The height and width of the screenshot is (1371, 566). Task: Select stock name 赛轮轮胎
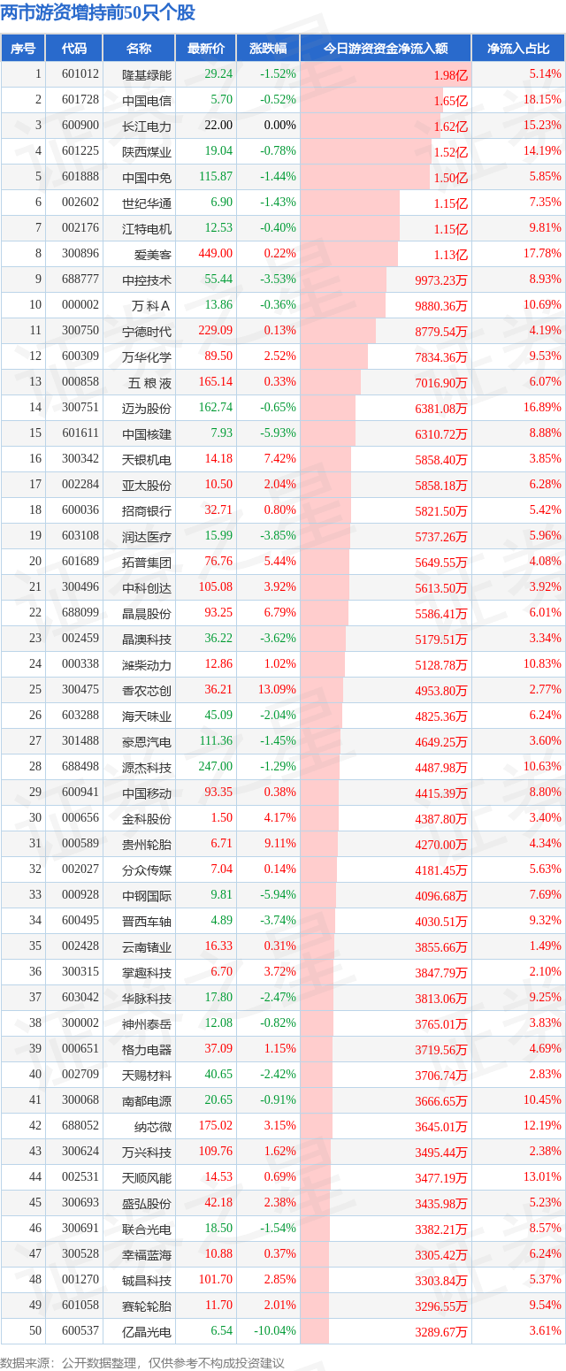147,1306
